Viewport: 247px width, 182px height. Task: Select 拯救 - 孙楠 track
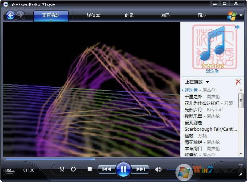pos(196,136)
